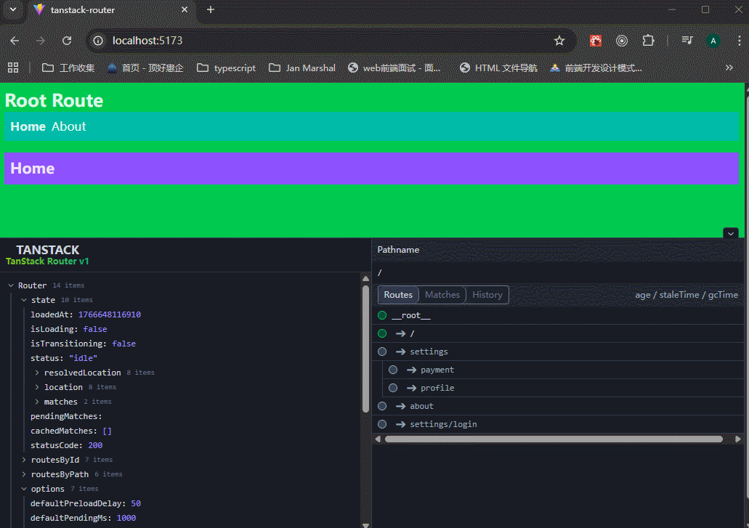Close the TanStack devtools panel
This screenshot has width=749, height=528.
click(x=731, y=233)
